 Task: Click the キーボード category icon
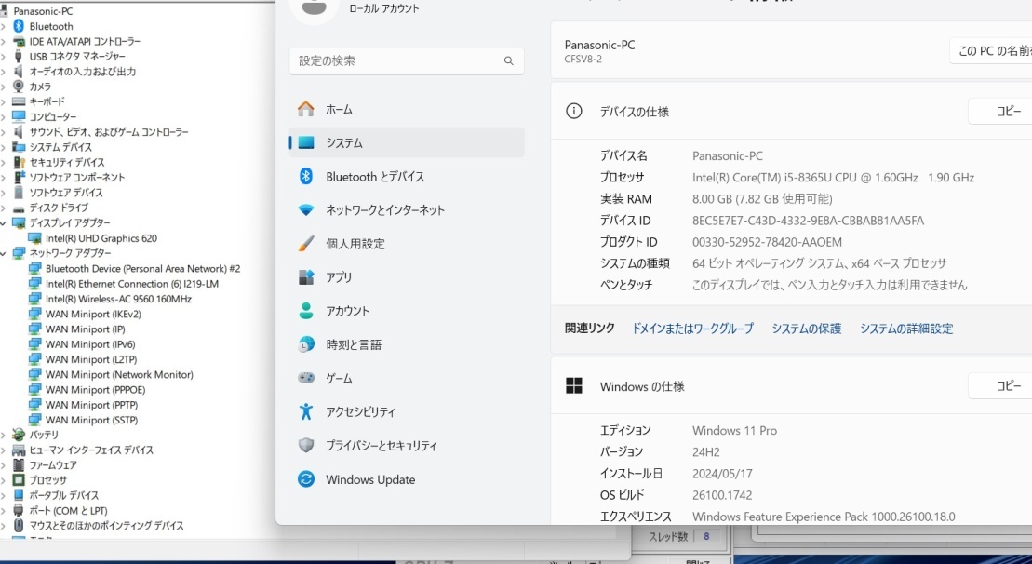tap(19, 102)
